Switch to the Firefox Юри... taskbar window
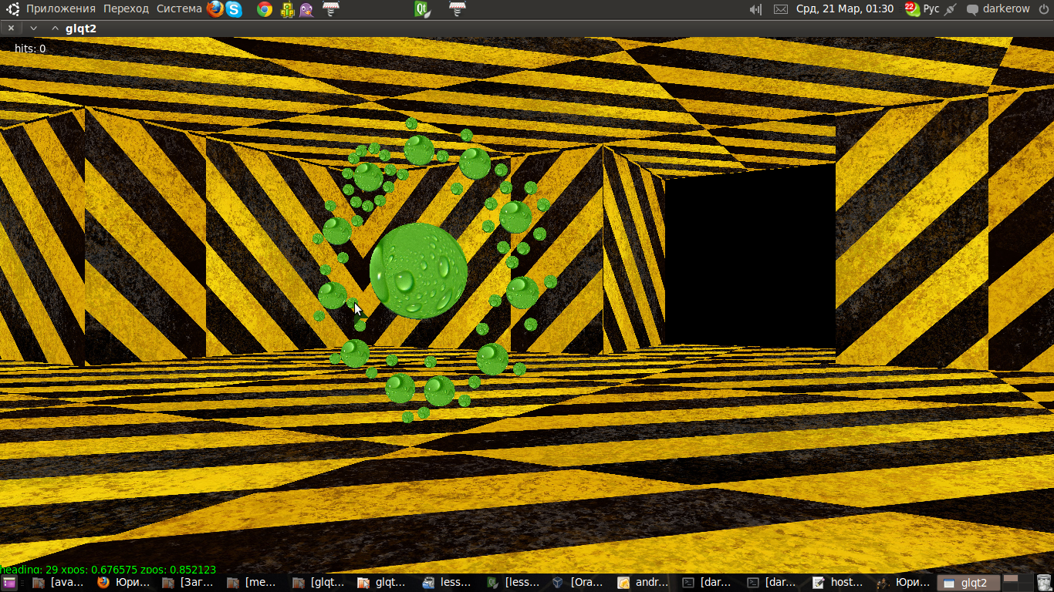The width and height of the screenshot is (1054, 592). tap(125, 583)
